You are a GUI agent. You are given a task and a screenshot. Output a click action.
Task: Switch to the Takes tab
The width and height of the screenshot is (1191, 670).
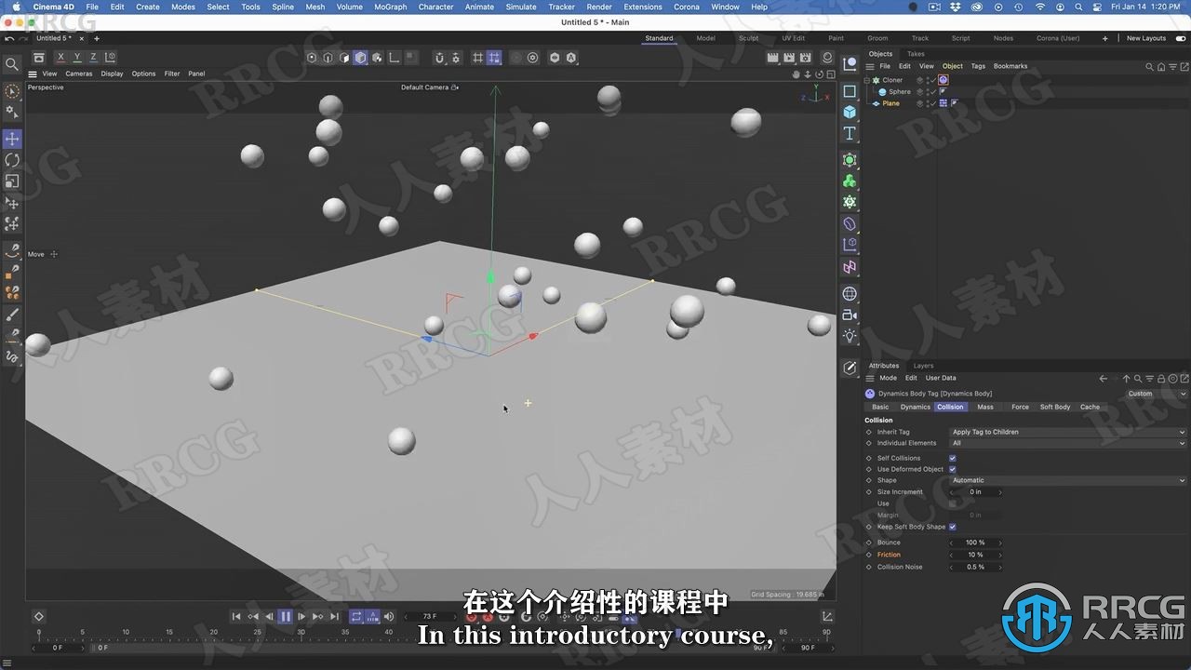[x=916, y=54]
